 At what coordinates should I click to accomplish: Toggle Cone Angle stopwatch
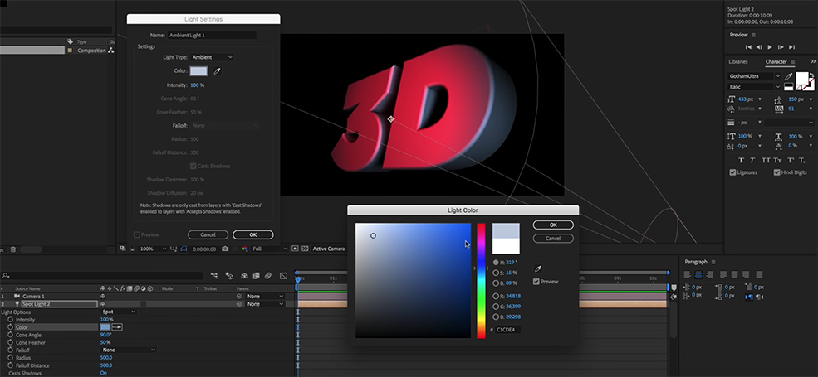click(x=11, y=335)
